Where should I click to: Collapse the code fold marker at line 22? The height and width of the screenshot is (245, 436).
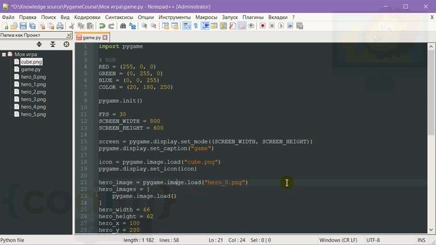coord(96,189)
